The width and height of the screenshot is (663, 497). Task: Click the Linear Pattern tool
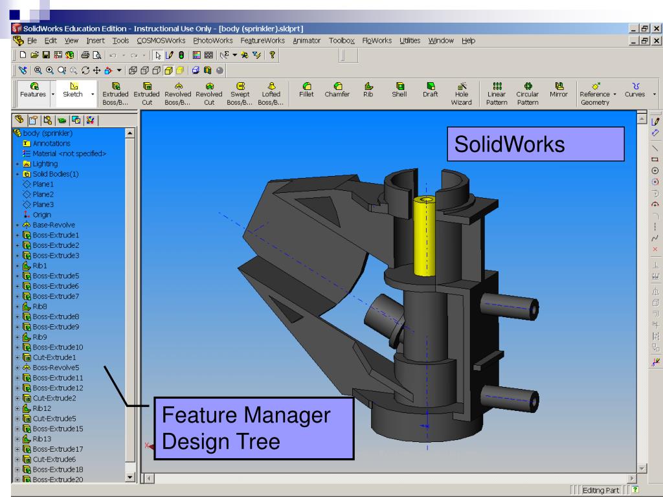pos(497,94)
